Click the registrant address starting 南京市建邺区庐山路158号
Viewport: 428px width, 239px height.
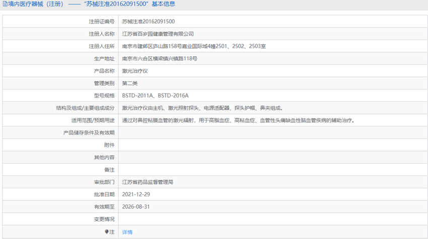pyautogui.click(x=194, y=46)
